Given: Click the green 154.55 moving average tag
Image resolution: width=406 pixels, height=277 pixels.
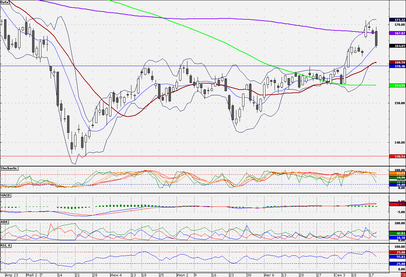Looking at the screenshot, I should (397, 85).
